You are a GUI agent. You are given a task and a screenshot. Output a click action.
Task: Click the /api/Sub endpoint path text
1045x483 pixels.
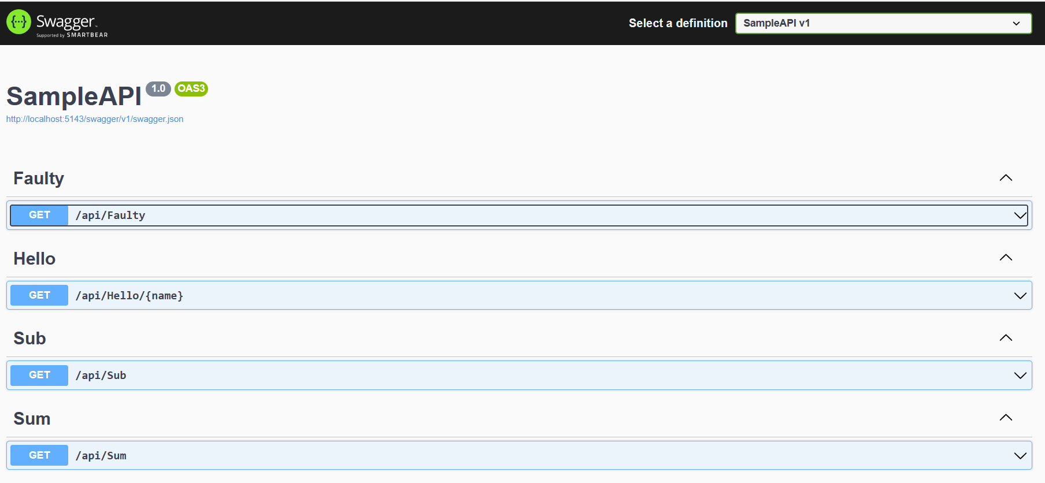click(x=101, y=376)
